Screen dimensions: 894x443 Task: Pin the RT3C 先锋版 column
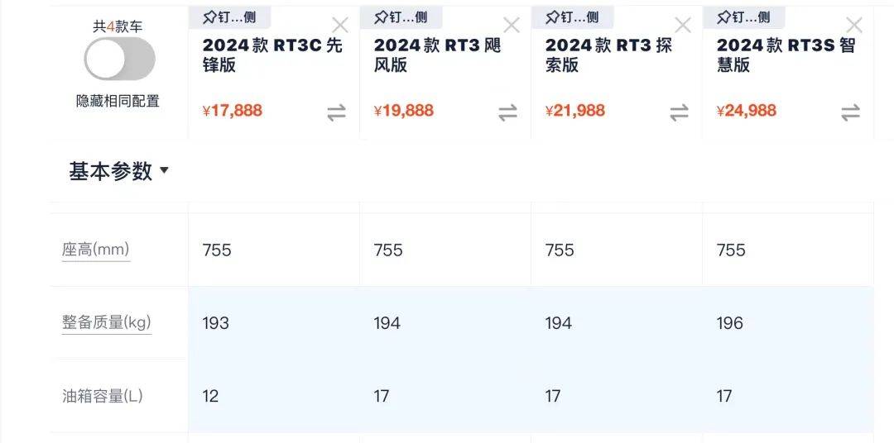(x=229, y=17)
